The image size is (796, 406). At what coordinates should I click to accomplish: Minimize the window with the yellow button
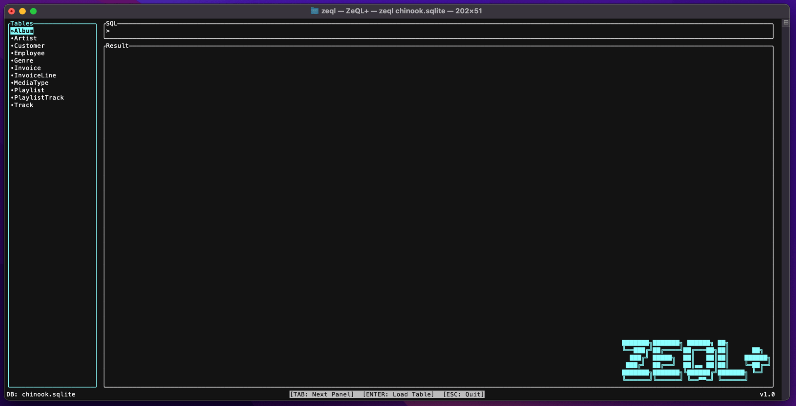tap(22, 11)
